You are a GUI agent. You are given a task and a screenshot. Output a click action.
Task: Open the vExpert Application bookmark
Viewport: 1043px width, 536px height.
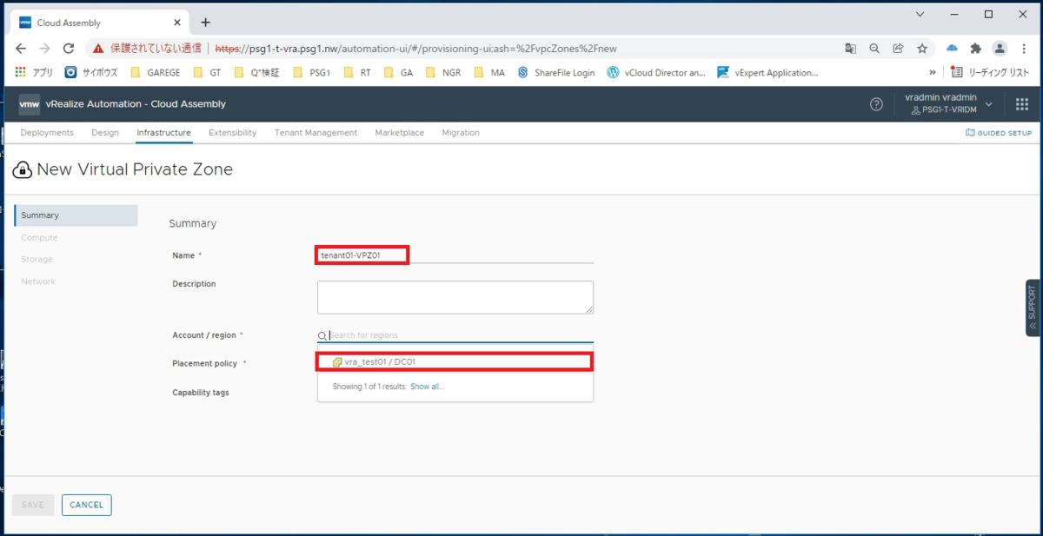click(x=767, y=73)
